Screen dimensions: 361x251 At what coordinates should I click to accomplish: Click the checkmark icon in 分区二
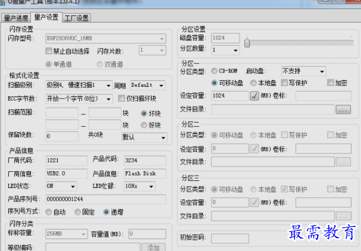click(x=255, y=149)
